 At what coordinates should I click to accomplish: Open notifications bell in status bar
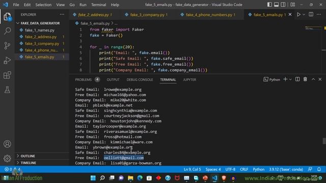[319, 169]
